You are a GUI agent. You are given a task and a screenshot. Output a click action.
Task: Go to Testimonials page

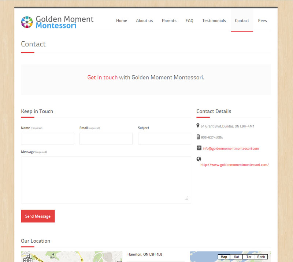[214, 21]
